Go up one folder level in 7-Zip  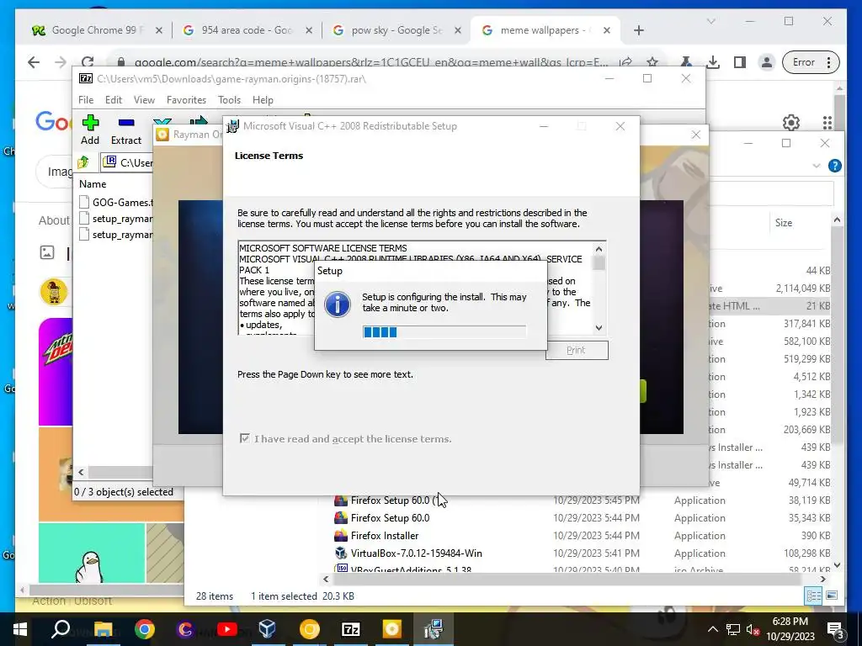tap(83, 162)
